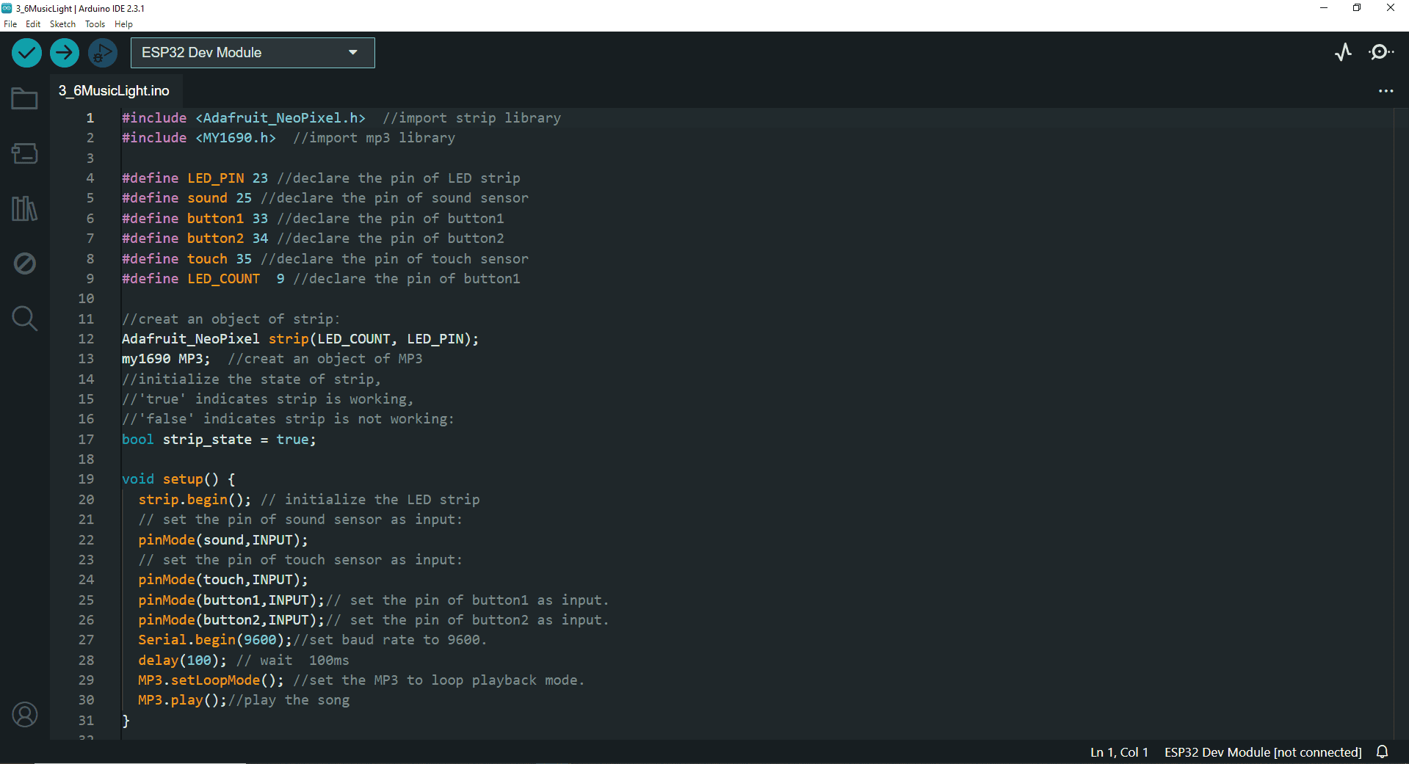This screenshot has height=764, width=1409.
Task: Open the Debug sidebar panel
Action: point(24,263)
